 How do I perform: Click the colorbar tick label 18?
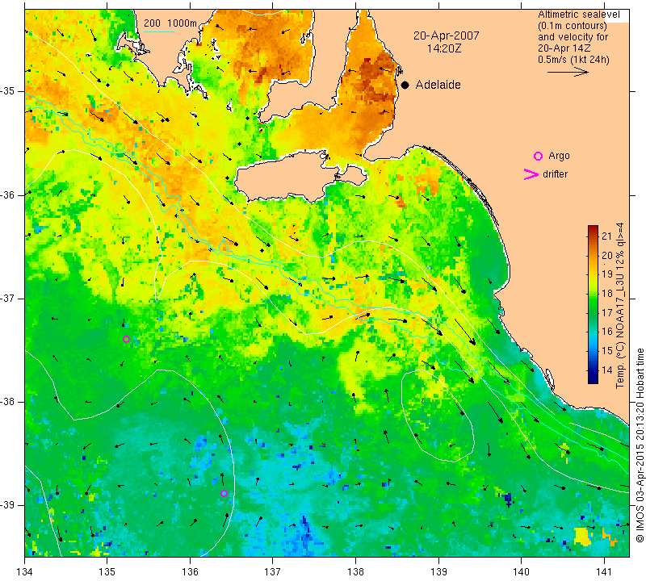pyautogui.click(x=607, y=294)
